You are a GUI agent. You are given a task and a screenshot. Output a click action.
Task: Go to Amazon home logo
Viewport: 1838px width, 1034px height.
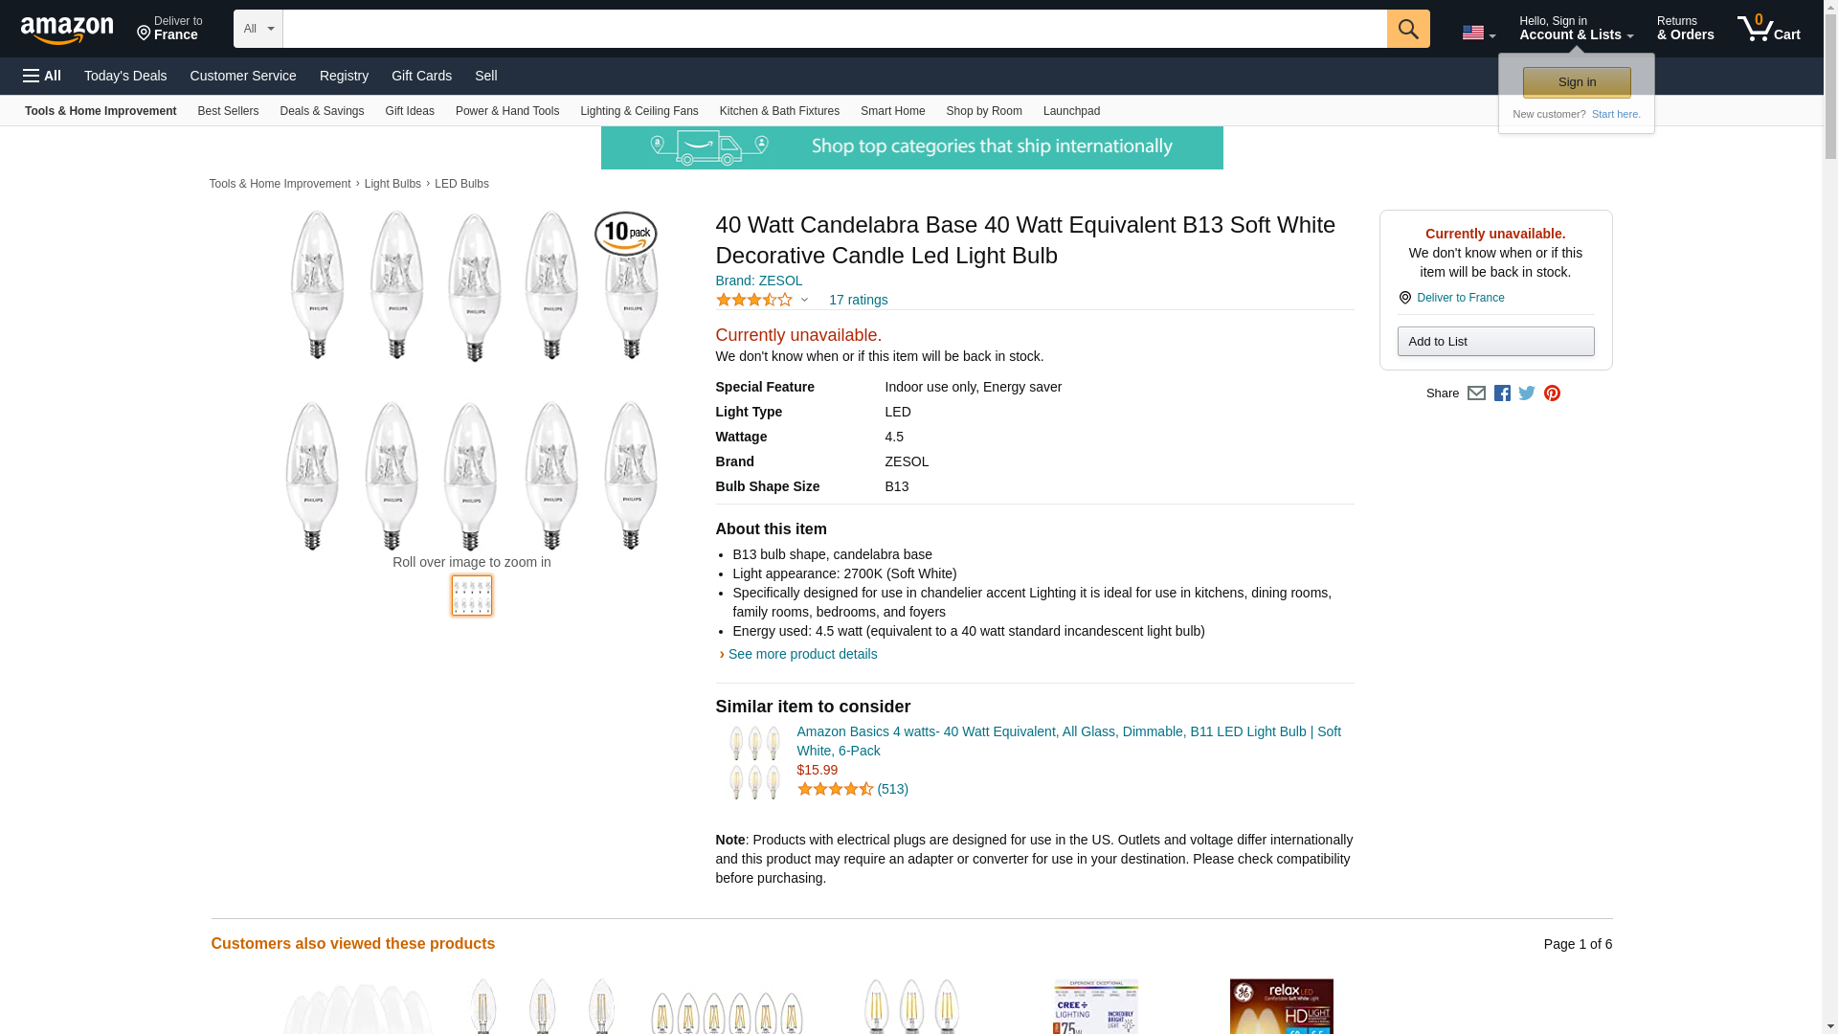(67, 30)
